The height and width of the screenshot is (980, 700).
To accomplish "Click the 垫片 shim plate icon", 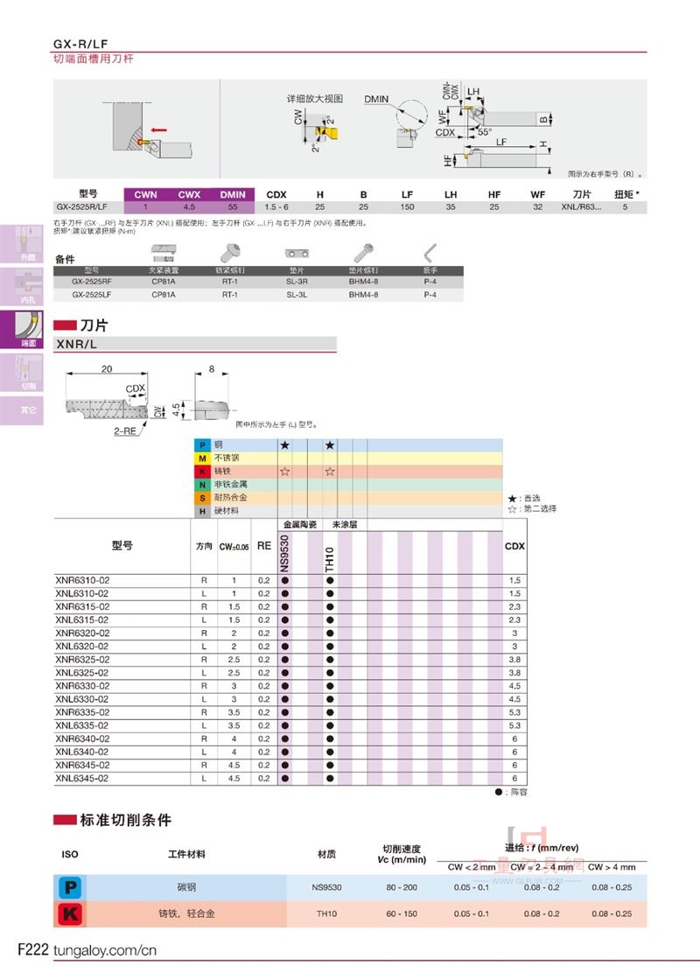I will pyautogui.click(x=297, y=253).
